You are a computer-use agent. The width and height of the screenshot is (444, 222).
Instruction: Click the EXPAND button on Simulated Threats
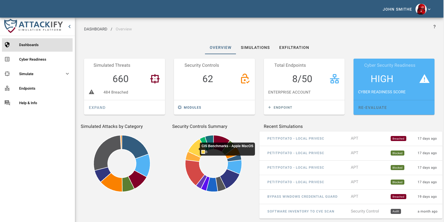(x=97, y=108)
